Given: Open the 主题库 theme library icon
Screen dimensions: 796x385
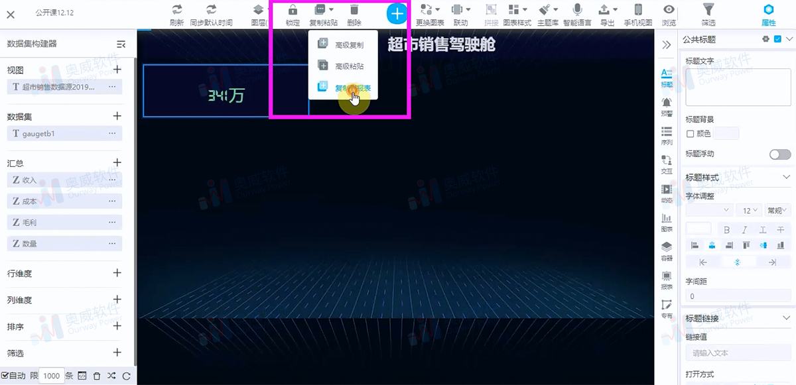Looking at the screenshot, I should [544, 9].
